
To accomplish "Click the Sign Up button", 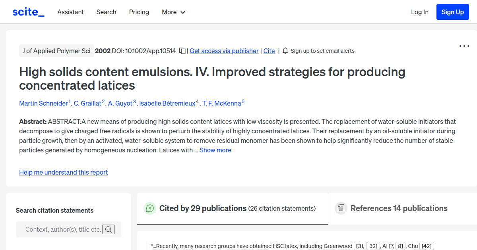I will pyautogui.click(x=452, y=12).
